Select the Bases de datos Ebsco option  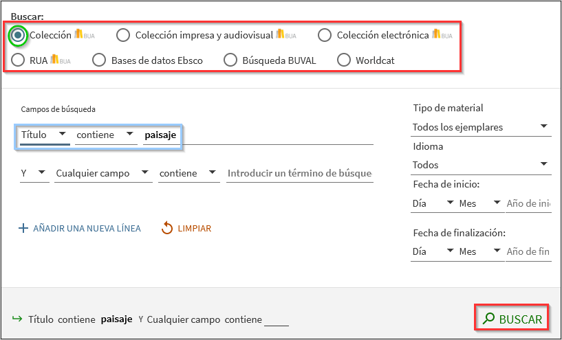99,60
